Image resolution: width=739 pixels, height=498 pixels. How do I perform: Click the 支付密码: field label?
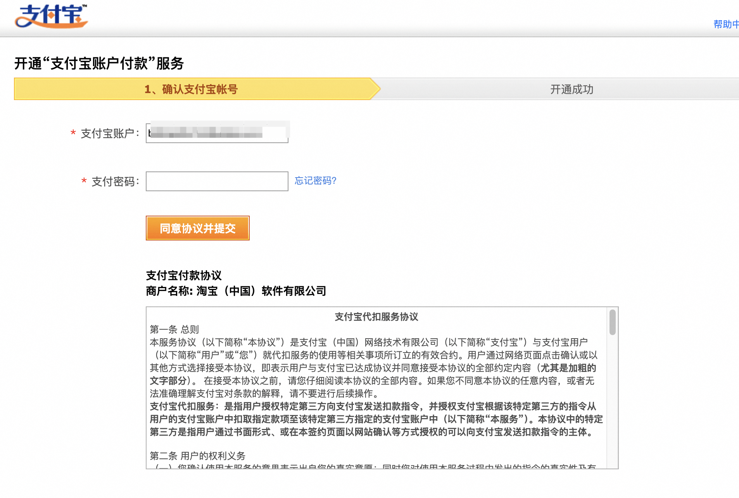[115, 182]
